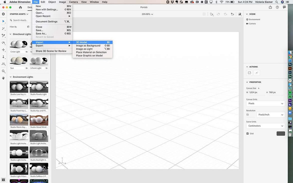Image resolution: width=293 pixels, height=183 pixels.
Task: Open the zoom level 205.08% dropdown
Action: point(147,14)
